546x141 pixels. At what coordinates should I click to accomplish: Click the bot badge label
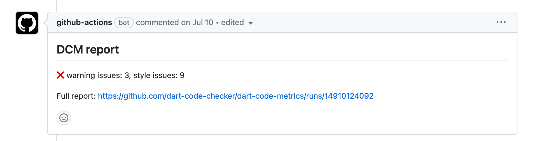(124, 23)
